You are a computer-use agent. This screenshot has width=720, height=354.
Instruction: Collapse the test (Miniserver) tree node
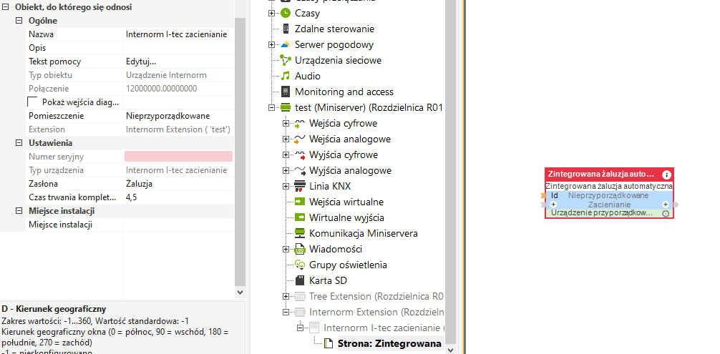click(x=272, y=107)
